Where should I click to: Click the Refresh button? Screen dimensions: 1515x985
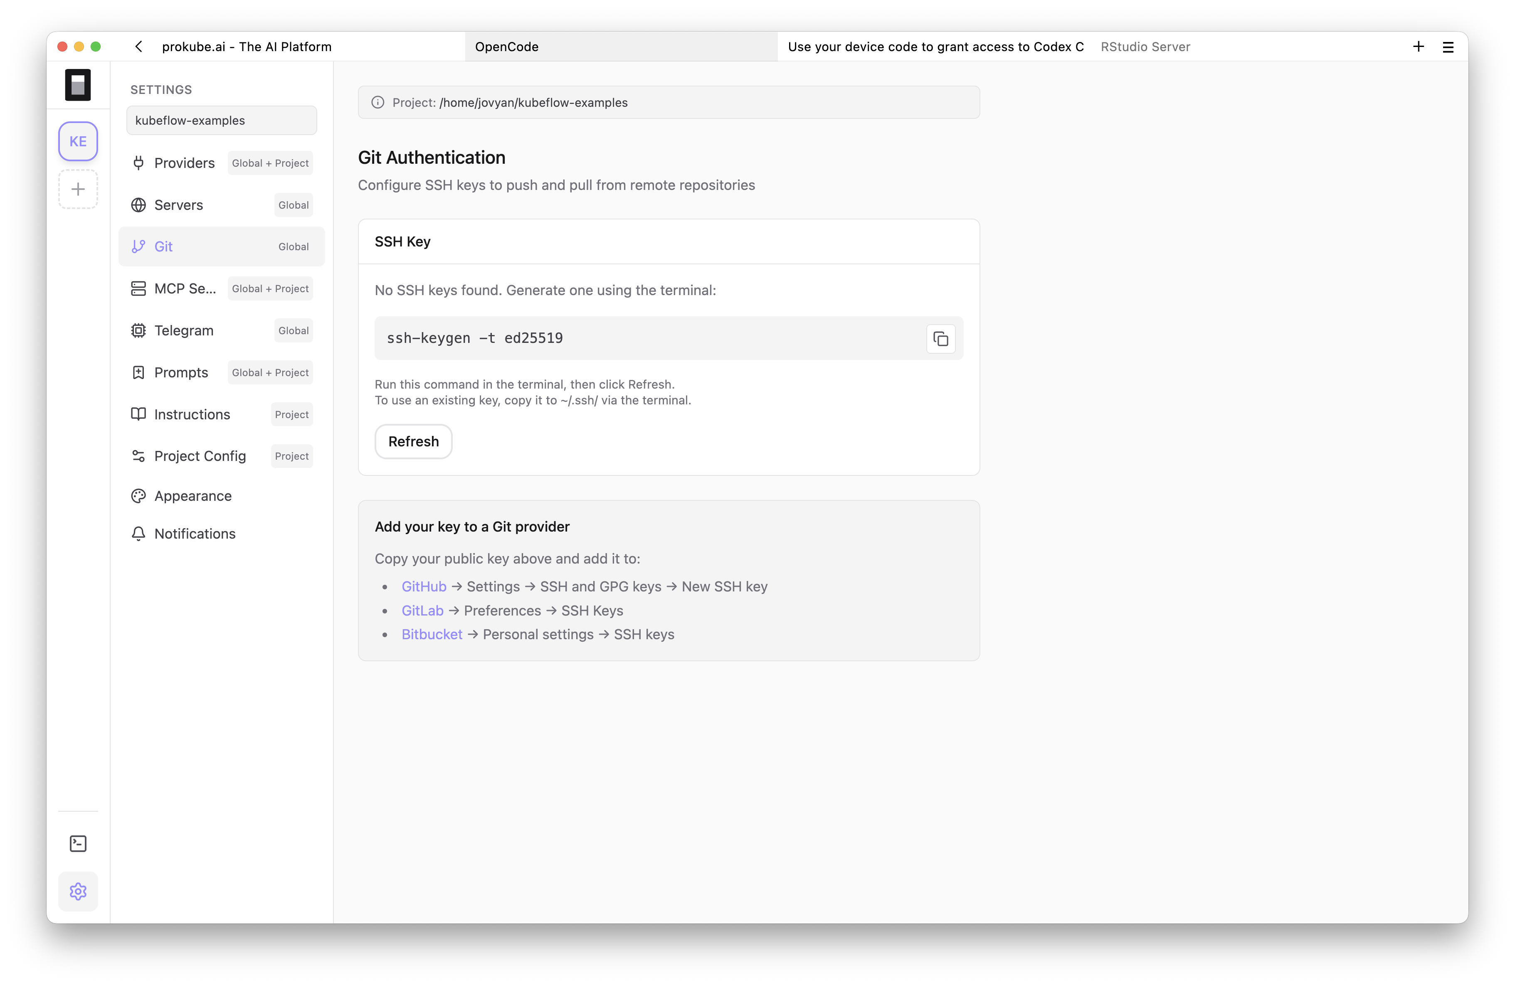pos(413,442)
